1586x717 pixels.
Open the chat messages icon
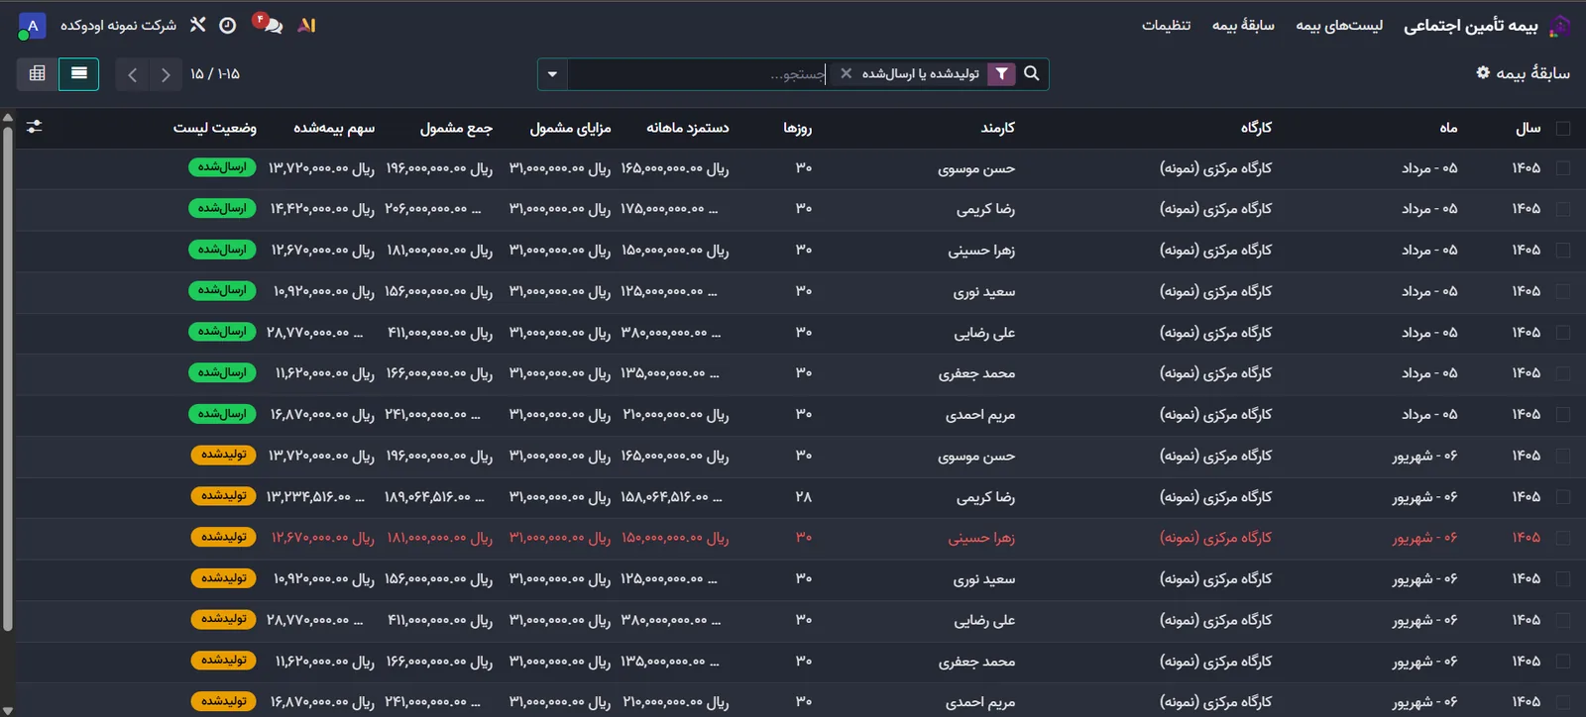pos(268,25)
